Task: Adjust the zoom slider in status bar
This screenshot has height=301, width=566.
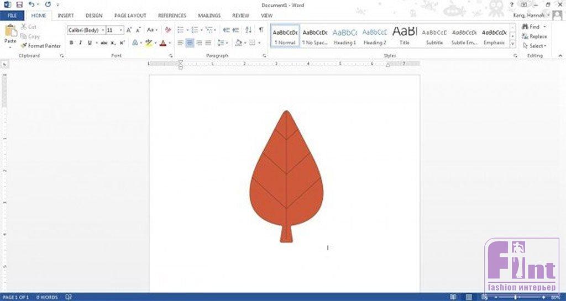Action: 516,297
